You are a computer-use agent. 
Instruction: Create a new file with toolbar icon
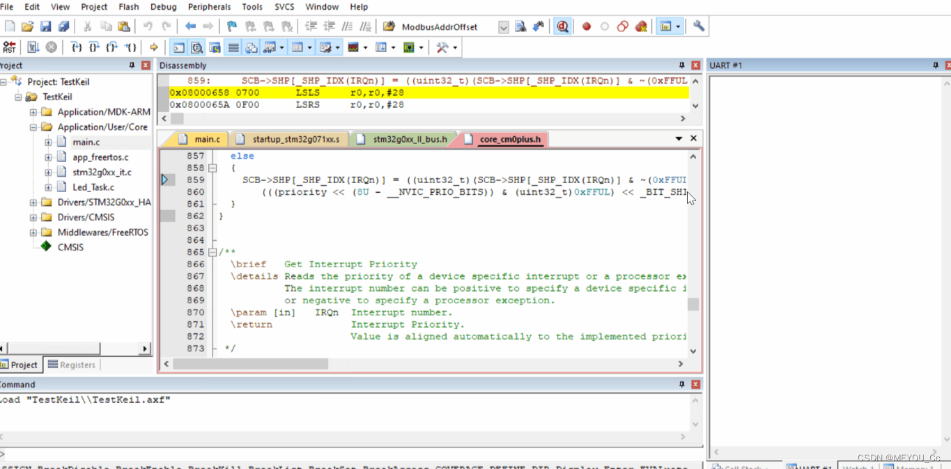tap(10, 26)
